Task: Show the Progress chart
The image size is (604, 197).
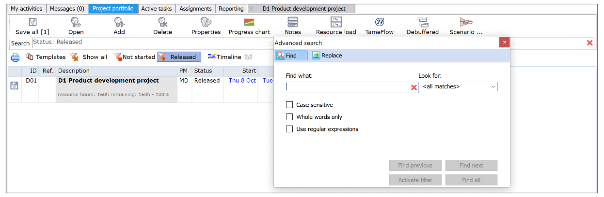Action: [x=249, y=22]
